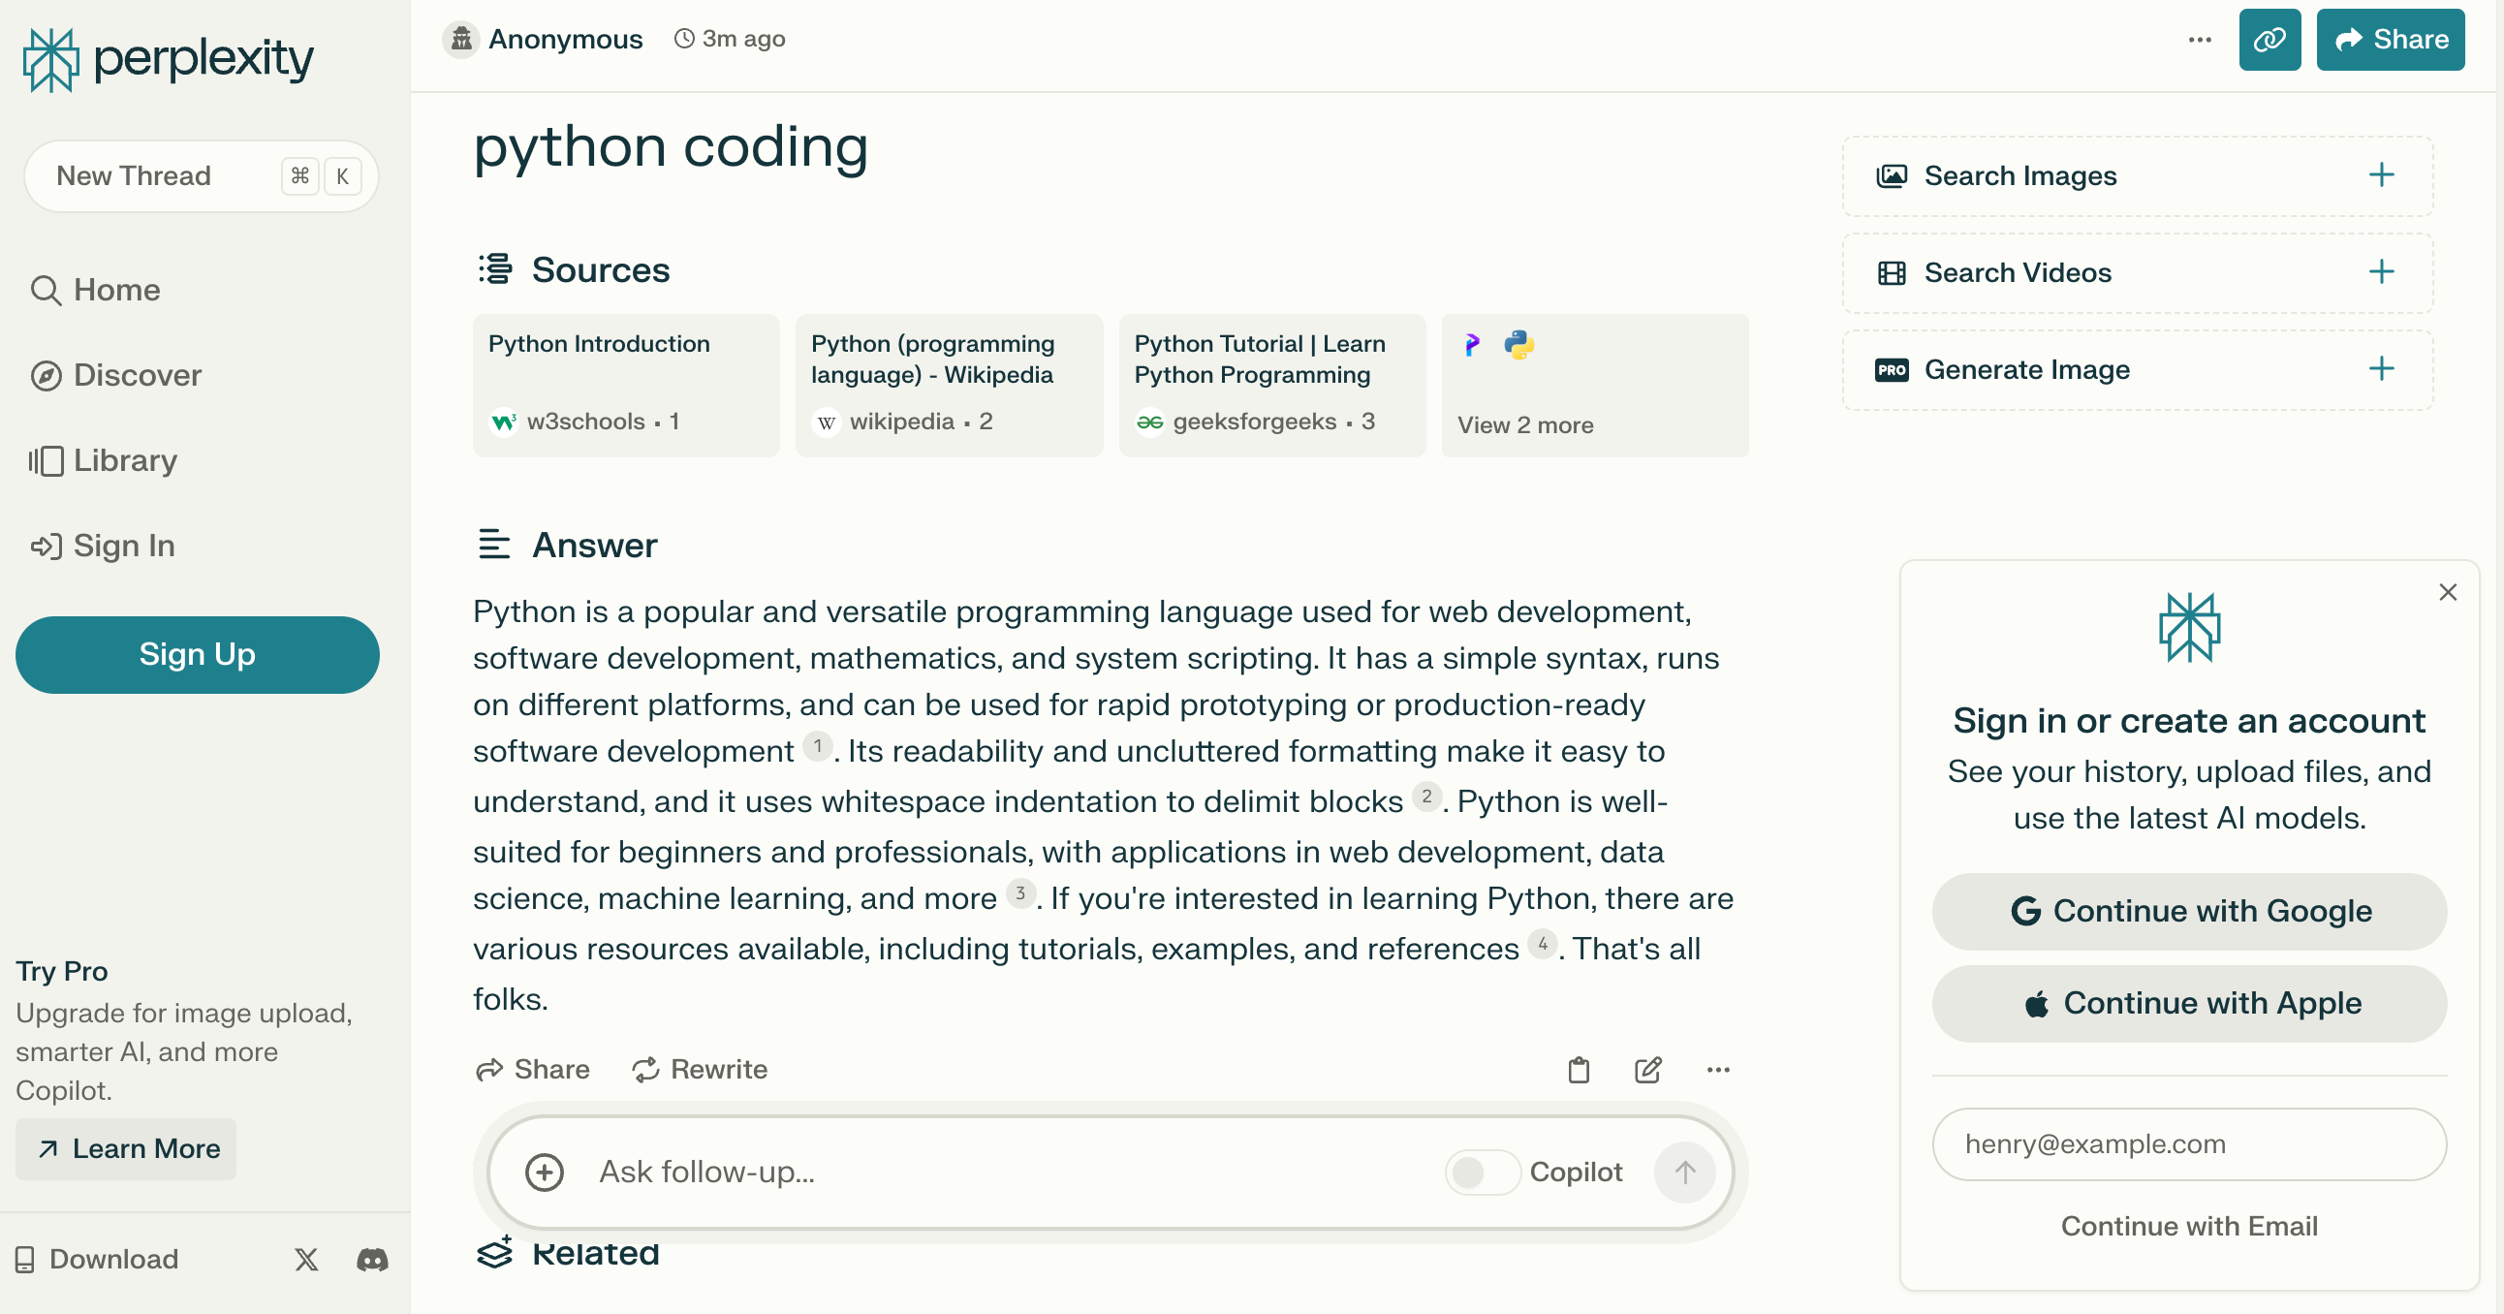Click the Home magnifier icon
The width and height of the screenshot is (2504, 1314).
click(x=46, y=290)
